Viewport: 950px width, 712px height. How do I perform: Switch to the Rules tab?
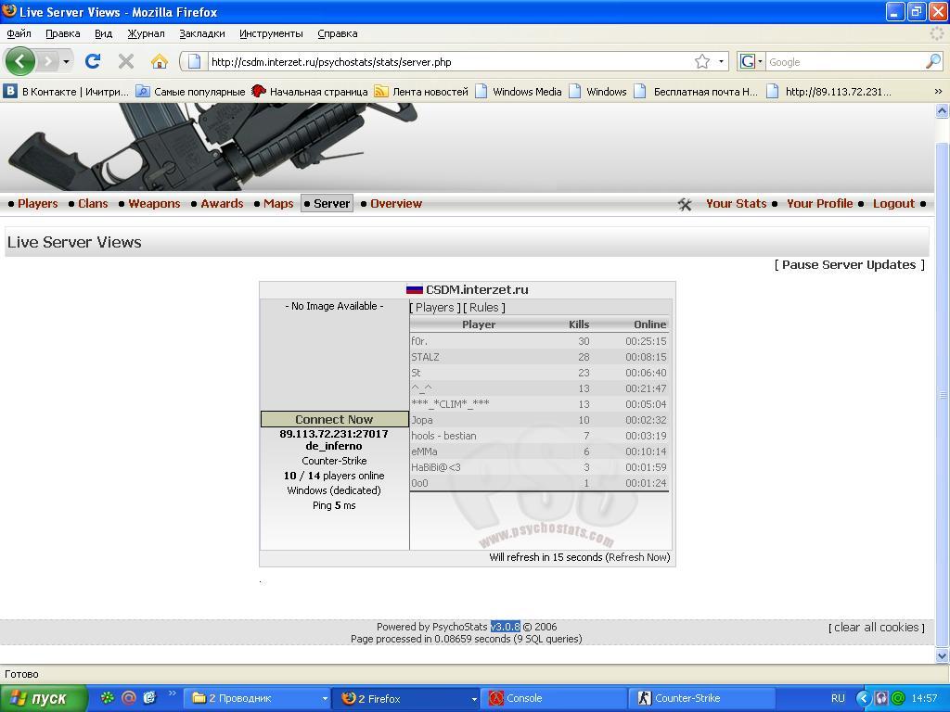[x=484, y=308]
